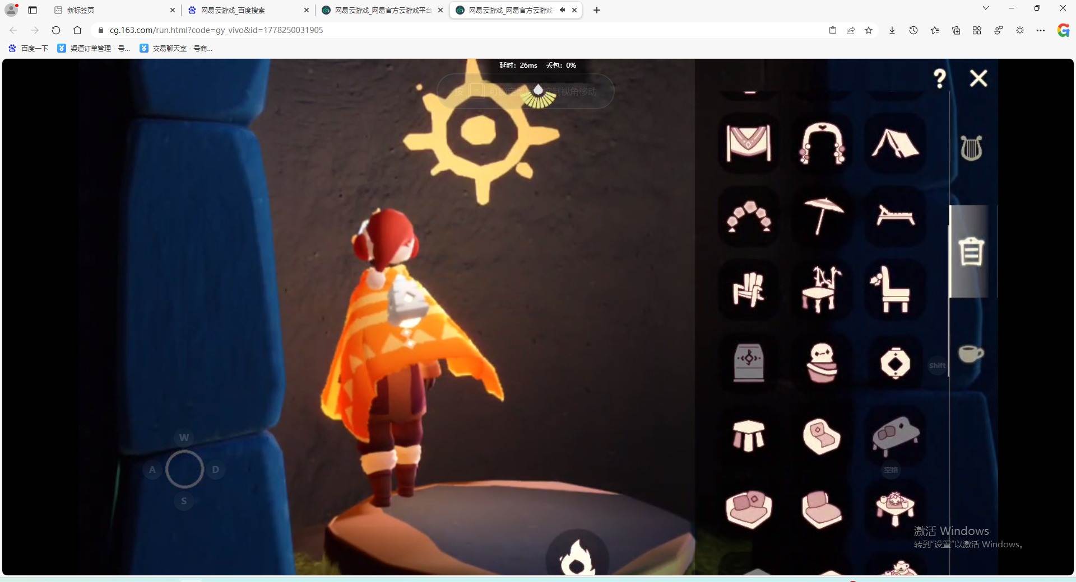
Task: Click the colorful G extension icon
Action: pyautogui.click(x=1063, y=30)
